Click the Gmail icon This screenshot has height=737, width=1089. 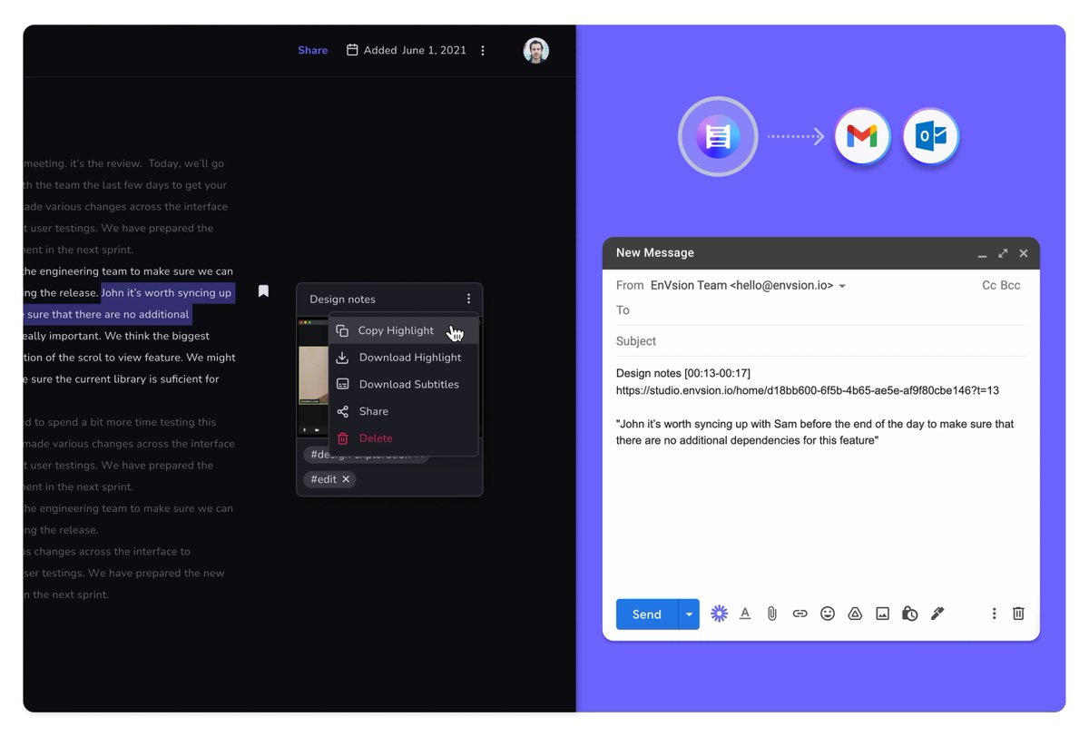pyautogui.click(x=861, y=137)
